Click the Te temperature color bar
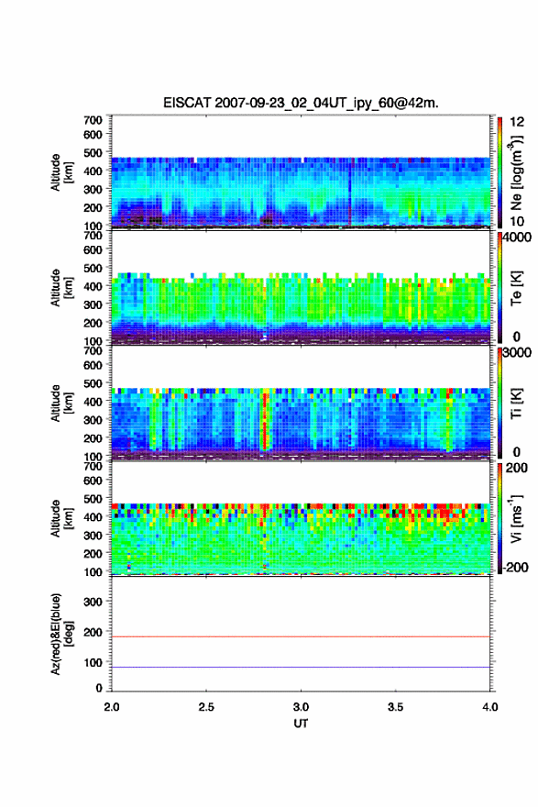 coord(500,287)
